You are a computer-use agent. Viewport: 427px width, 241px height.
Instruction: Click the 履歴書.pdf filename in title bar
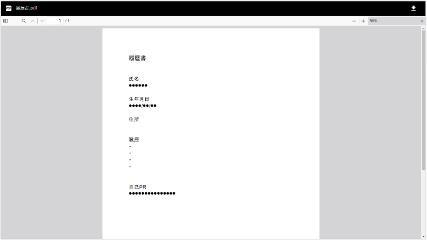pyautogui.click(x=27, y=8)
